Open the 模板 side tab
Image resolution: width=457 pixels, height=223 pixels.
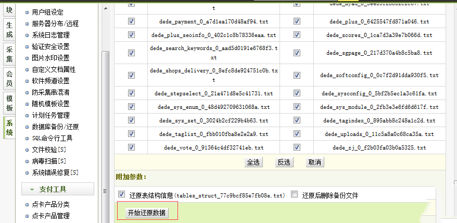9,103
